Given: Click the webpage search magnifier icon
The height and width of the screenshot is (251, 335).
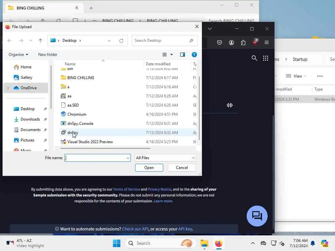Looking at the screenshot, I should (254, 58).
